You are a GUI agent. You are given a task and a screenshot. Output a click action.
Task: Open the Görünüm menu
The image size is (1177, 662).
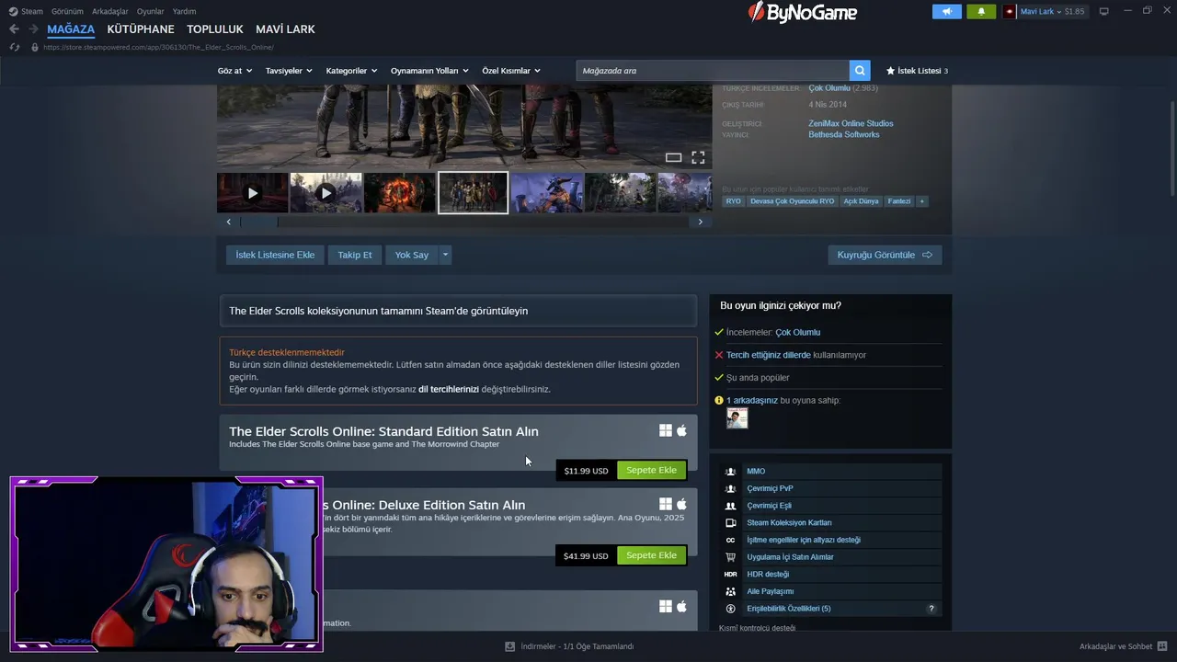point(67,12)
